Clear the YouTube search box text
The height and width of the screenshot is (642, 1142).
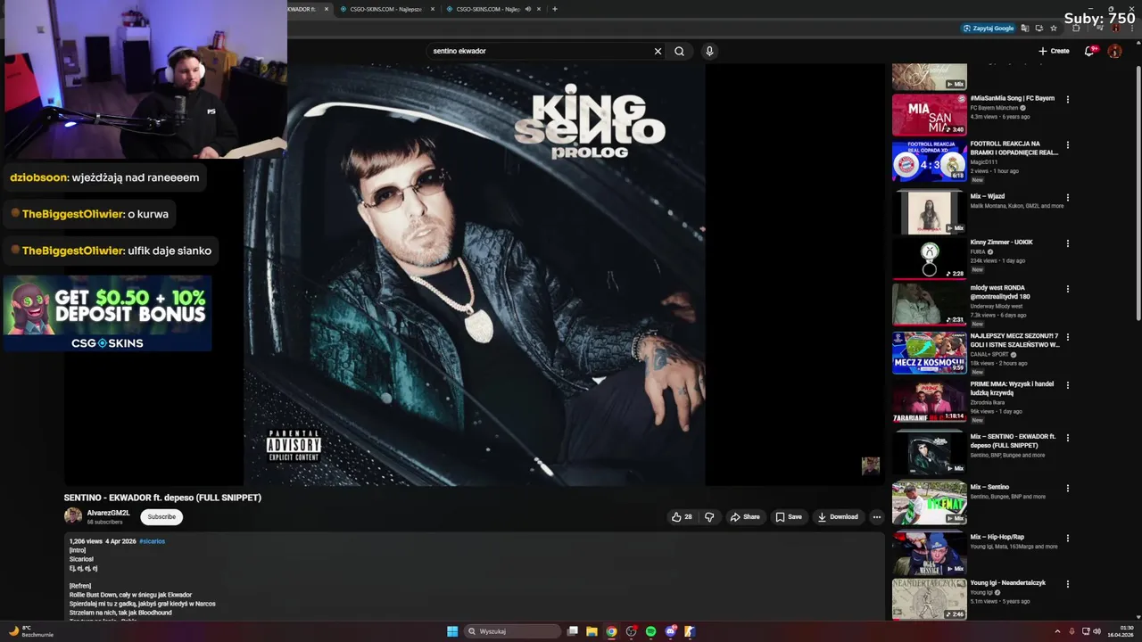[x=658, y=51]
